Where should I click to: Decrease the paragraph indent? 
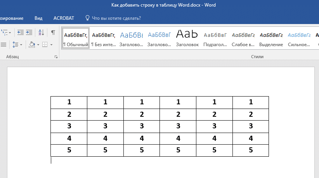coord(21,32)
